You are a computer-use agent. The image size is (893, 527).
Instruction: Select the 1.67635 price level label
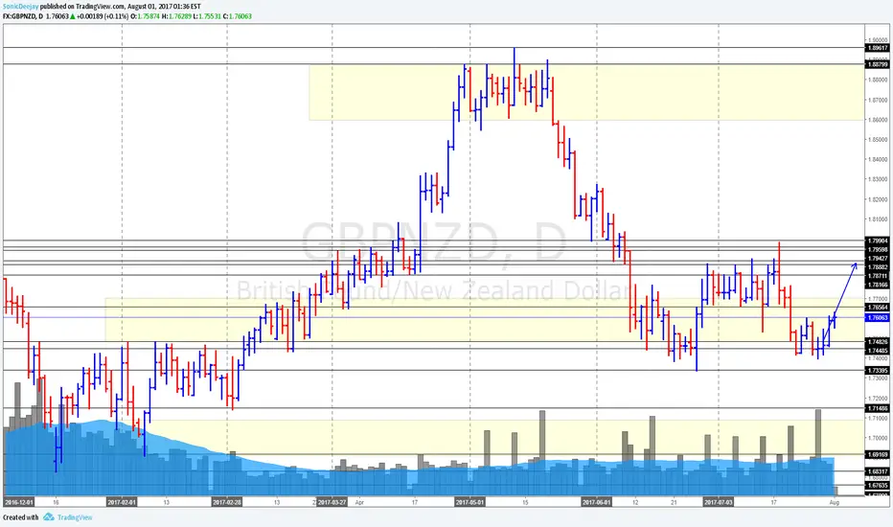pyautogui.click(x=877, y=486)
